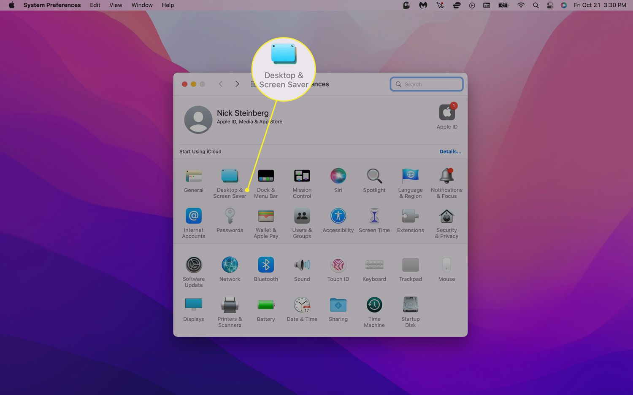
Task: Open Users & Groups pane
Action: coord(302,223)
